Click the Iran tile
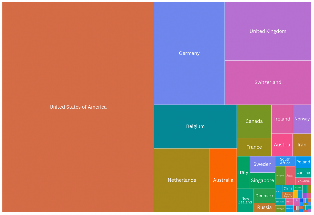 click(x=302, y=145)
